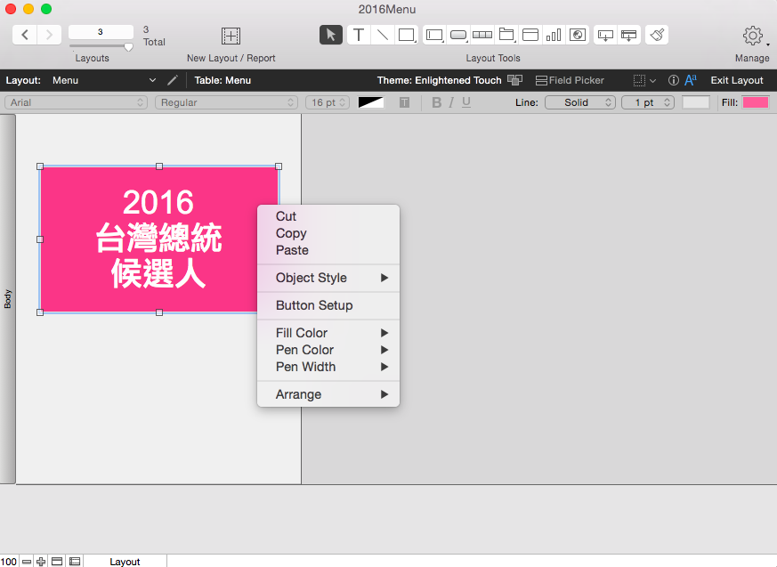Image resolution: width=777 pixels, height=567 pixels.
Task: Click the zoom in icon in status bar
Action: click(41, 562)
